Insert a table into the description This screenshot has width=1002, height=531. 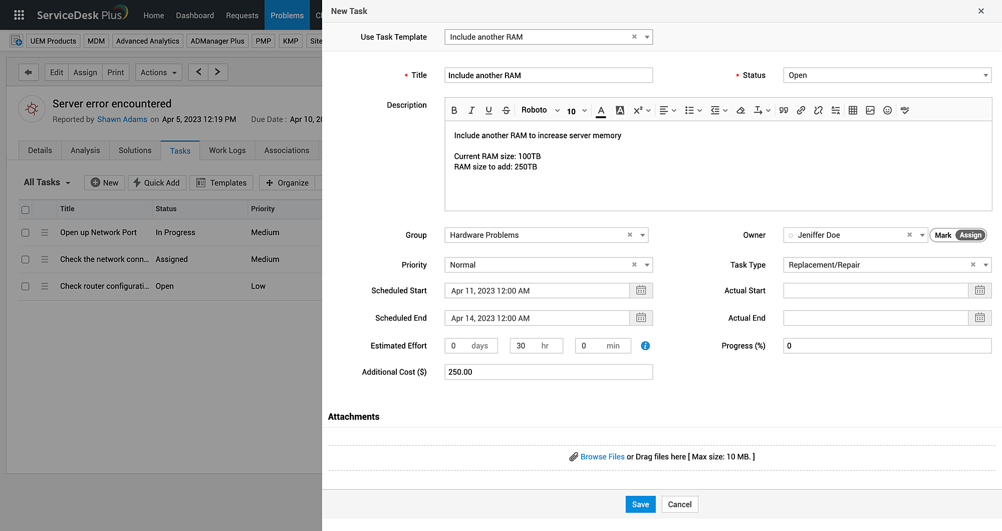click(x=853, y=110)
